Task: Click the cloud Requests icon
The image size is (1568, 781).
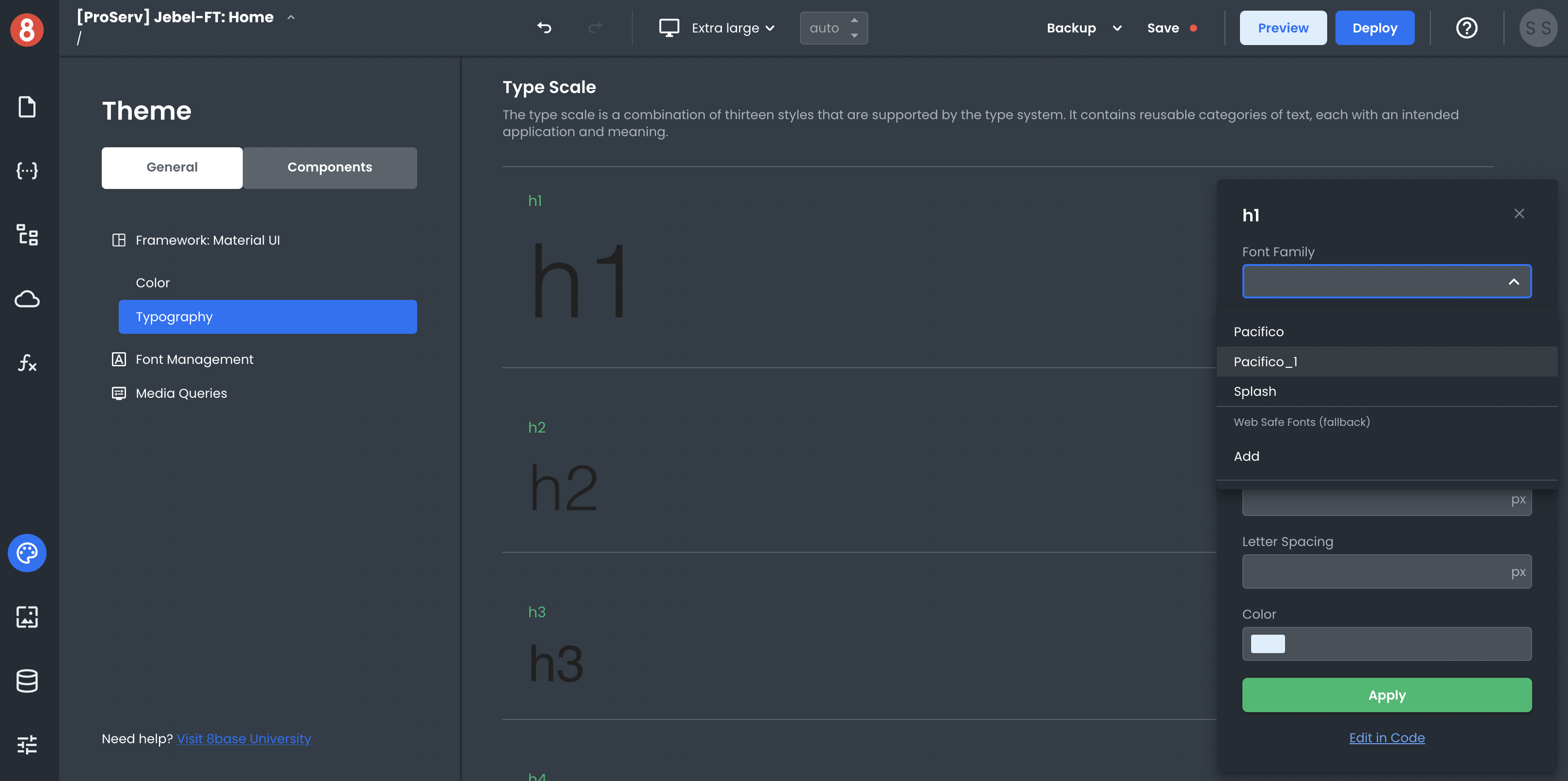Action: click(x=27, y=299)
